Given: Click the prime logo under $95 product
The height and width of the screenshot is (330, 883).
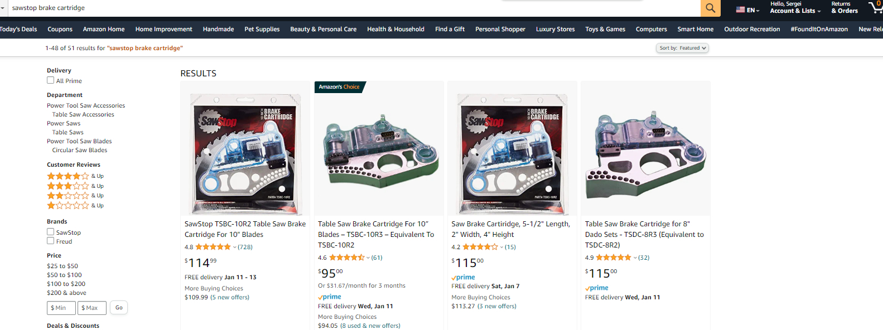Looking at the screenshot, I should (330, 297).
